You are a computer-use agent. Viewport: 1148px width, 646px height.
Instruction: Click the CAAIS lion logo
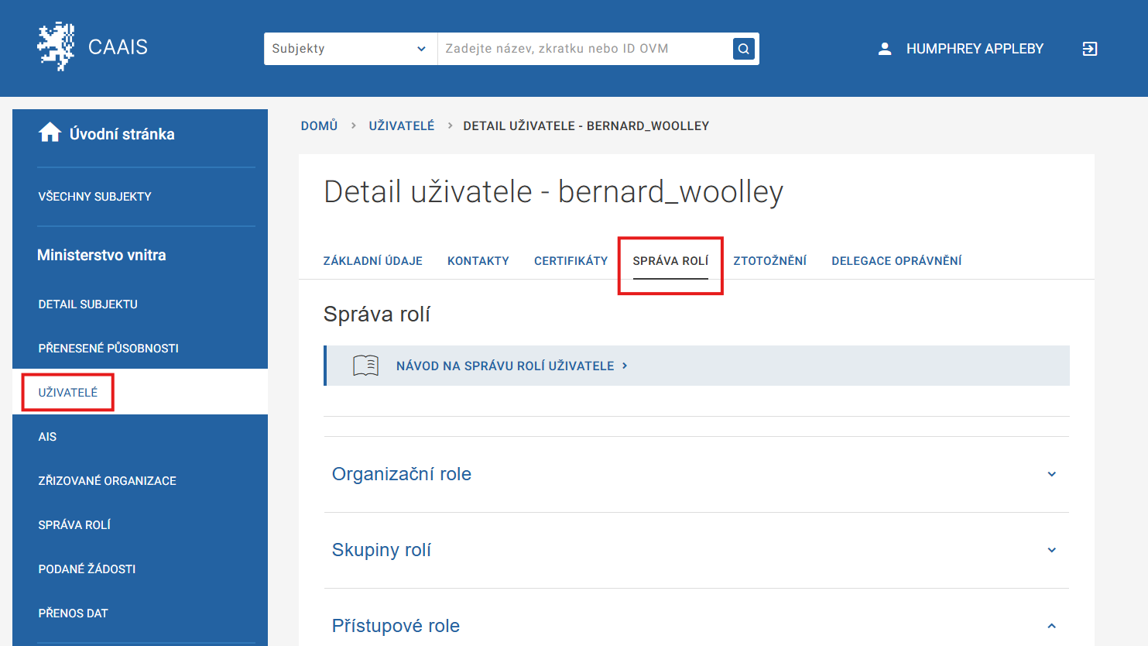[x=56, y=47]
